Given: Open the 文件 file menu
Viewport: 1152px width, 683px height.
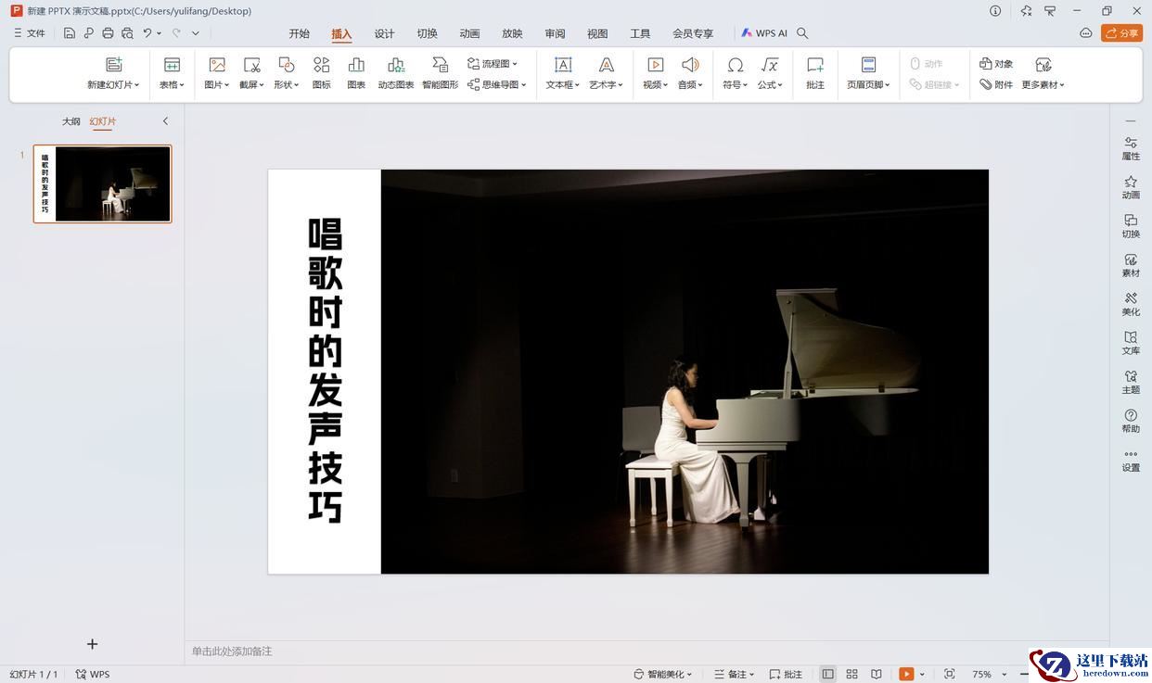Looking at the screenshot, I should click(x=29, y=33).
